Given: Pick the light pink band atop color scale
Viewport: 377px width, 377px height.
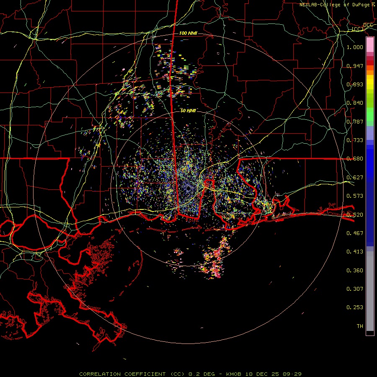Looking at the screenshot, I should tap(370, 45).
